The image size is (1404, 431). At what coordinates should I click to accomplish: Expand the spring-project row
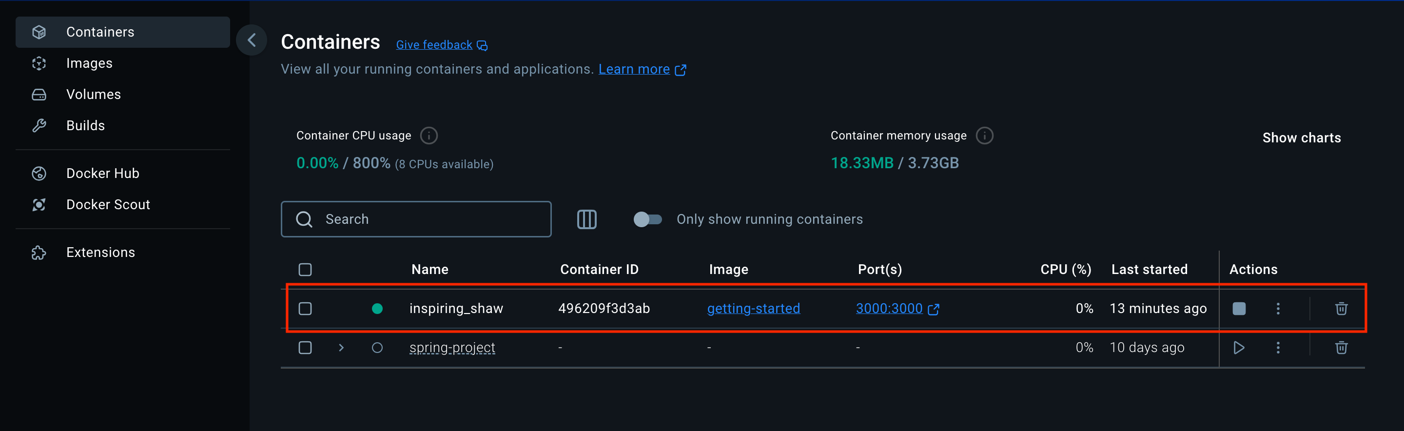pyautogui.click(x=341, y=348)
